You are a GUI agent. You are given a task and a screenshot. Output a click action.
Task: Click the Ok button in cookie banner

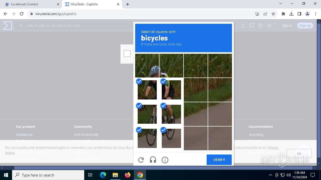(299, 153)
